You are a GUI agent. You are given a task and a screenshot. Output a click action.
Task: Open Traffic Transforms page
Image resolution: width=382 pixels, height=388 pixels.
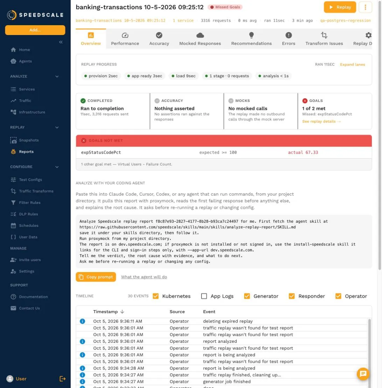coord(32,191)
